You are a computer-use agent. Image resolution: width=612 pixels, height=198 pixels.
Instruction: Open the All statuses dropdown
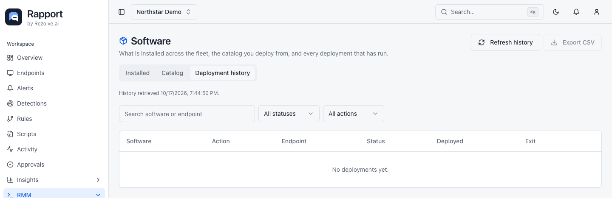[289, 114]
